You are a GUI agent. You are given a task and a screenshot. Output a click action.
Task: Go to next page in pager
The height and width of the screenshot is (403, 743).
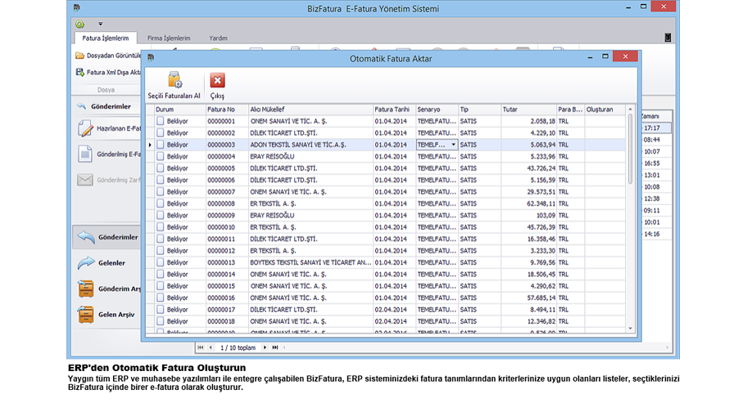point(264,347)
